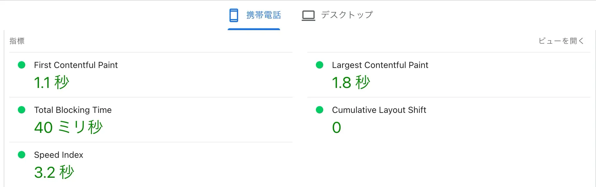Viewport: 596px width, 187px height.
Task: Click the Cumulative Layout Shift label
Action: [x=379, y=110]
